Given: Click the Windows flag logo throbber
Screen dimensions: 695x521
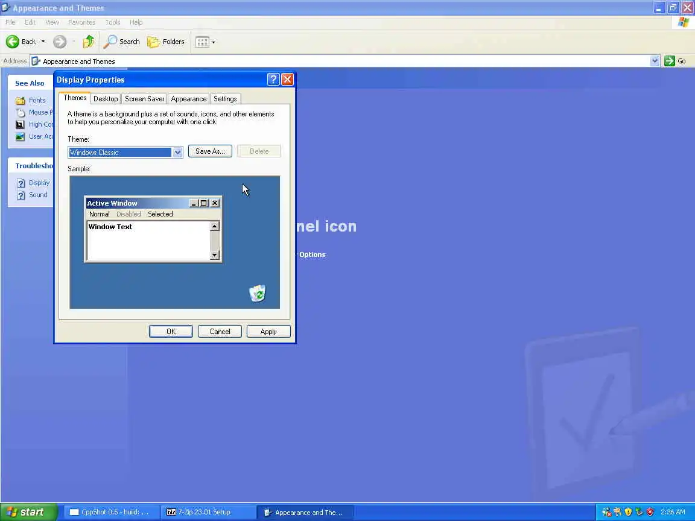Looking at the screenshot, I should [x=684, y=22].
